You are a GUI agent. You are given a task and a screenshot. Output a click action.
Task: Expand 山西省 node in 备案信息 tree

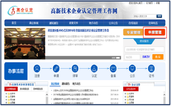pos(6,102)
